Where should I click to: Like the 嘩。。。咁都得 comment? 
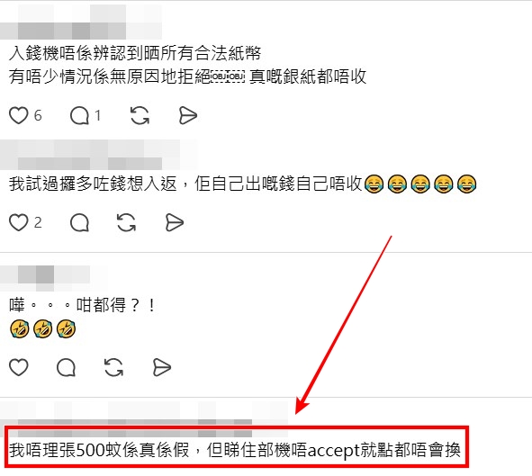point(18,367)
